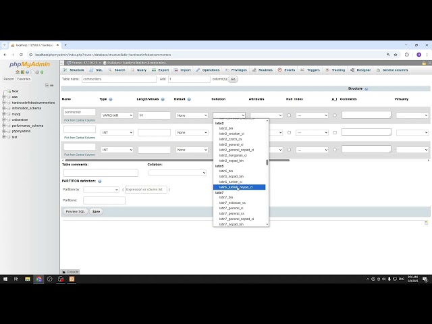Open the Privileges tab
432x324 pixels.
pos(236,70)
